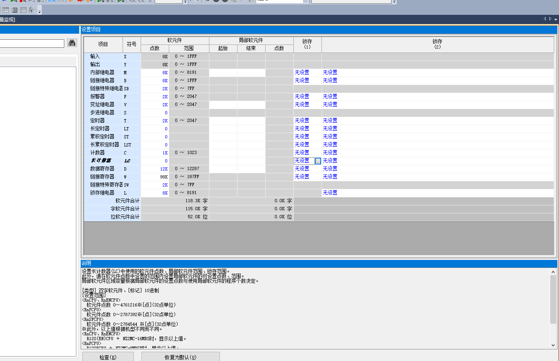Image resolution: width=559 pixels, height=361 pixels.
Task: Click the 恢复为默认(U) button
Action: coord(180,357)
